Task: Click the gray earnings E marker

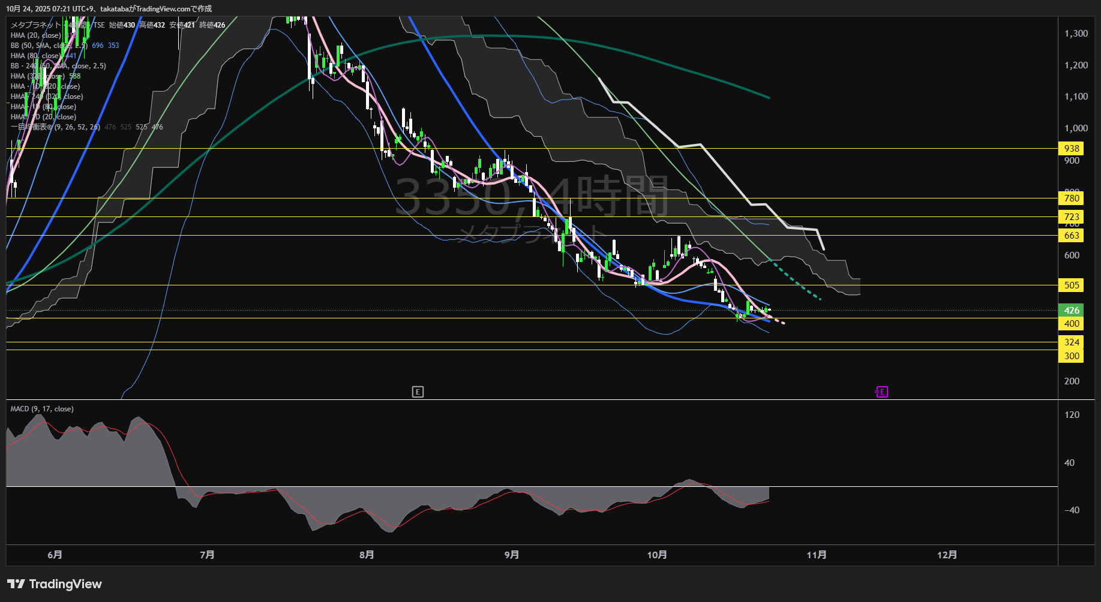Action: [x=418, y=392]
